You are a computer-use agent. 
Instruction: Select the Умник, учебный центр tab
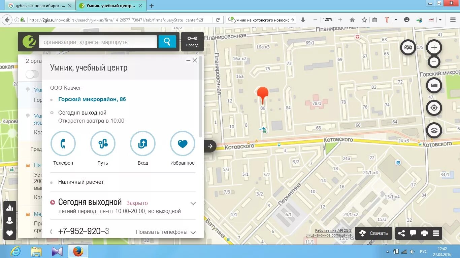(x=110, y=6)
